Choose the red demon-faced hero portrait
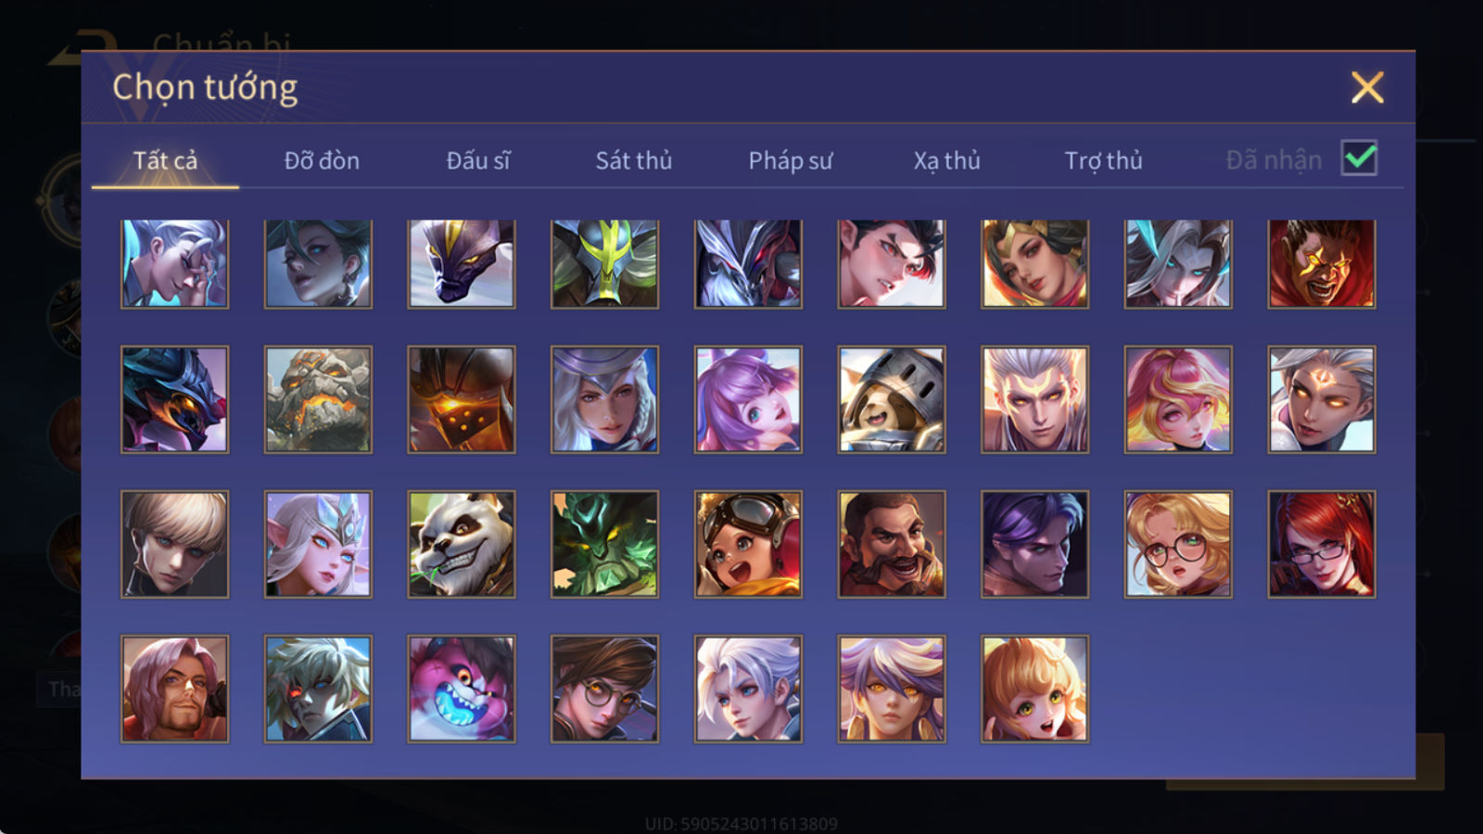The image size is (1483, 834). pyautogui.click(x=1322, y=264)
